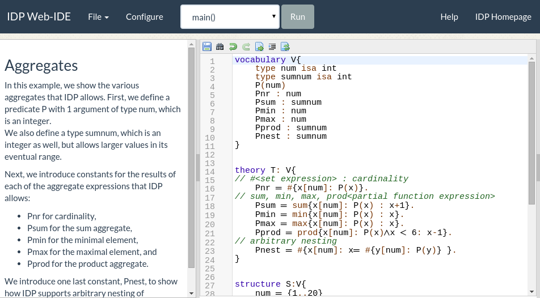This screenshot has width=540, height=298.
Task: Place cursor on the 'vocabulary V{' line
Action: coord(267,60)
